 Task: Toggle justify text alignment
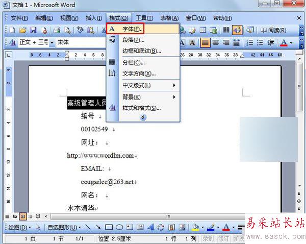205,42
